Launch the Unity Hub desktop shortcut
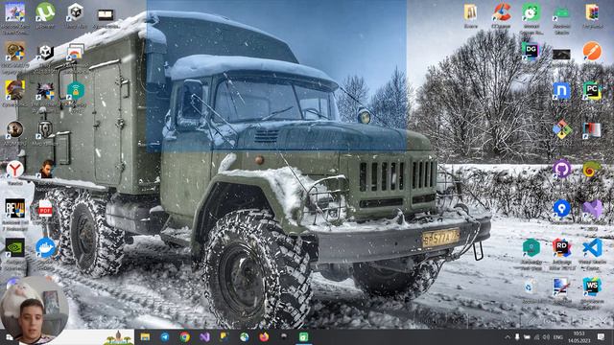Viewport: 614px width, 345px height. click(x=75, y=12)
